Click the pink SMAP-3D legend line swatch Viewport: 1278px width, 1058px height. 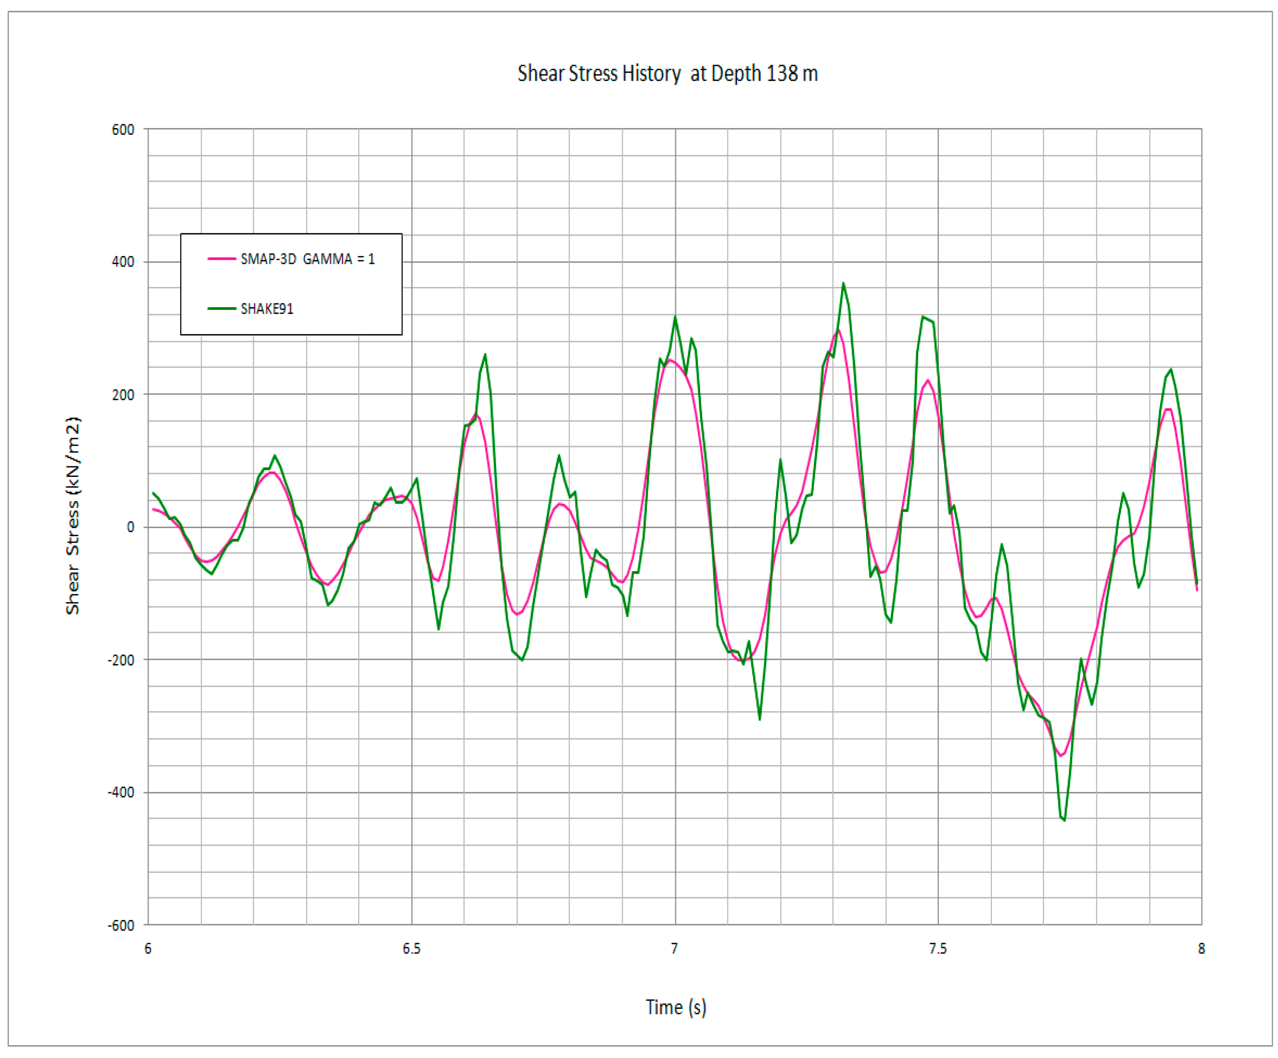222,259
